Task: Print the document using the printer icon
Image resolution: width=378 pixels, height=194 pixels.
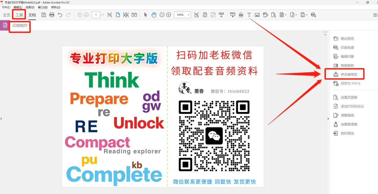Action: (x=52, y=15)
